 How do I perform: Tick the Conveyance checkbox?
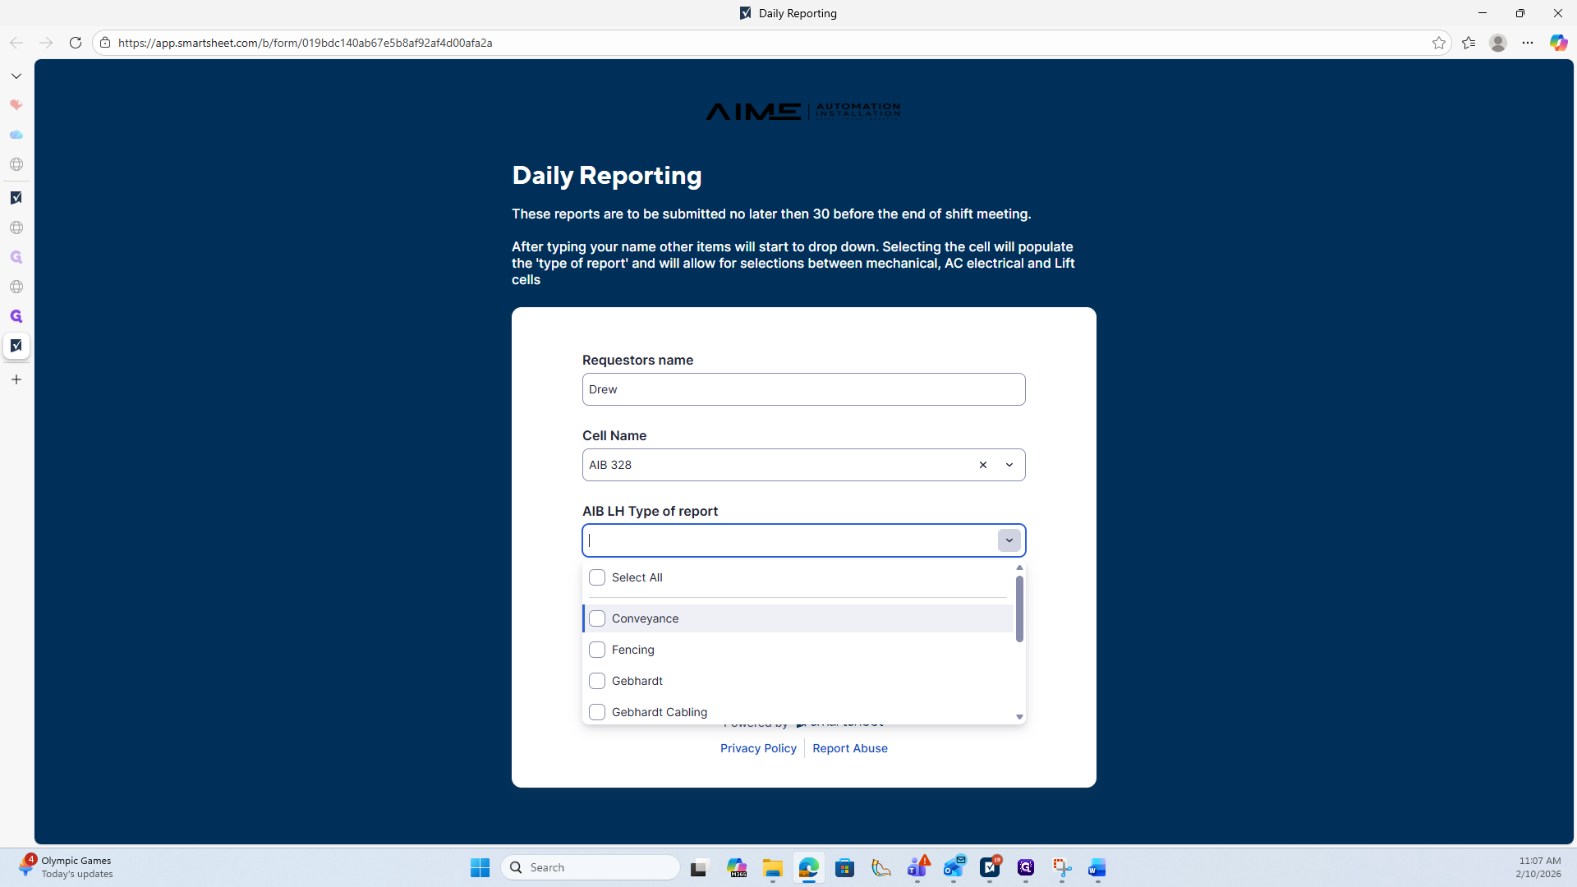[x=597, y=618]
